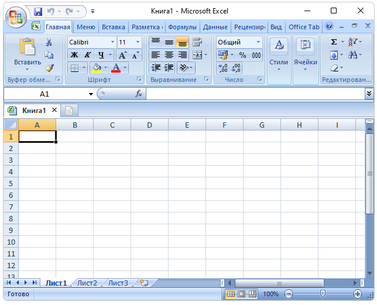The image size is (377, 305).
Task: Apply cell borders icon
Action: click(74, 68)
